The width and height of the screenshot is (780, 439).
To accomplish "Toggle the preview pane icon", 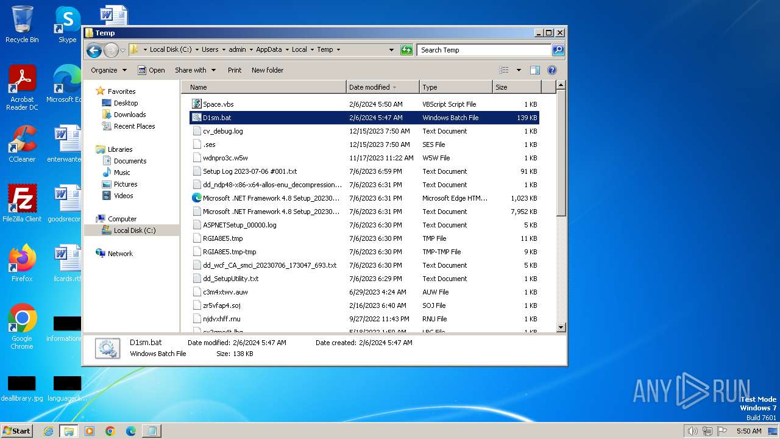I will [x=534, y=70].
